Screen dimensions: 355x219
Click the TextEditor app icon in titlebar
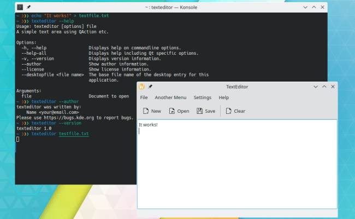[x=142, y=87]
